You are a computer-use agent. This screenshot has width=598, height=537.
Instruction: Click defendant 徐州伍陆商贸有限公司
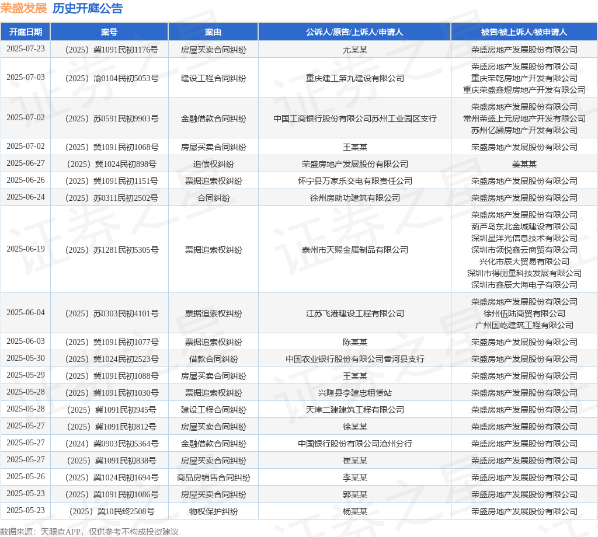tap(524, 313)
